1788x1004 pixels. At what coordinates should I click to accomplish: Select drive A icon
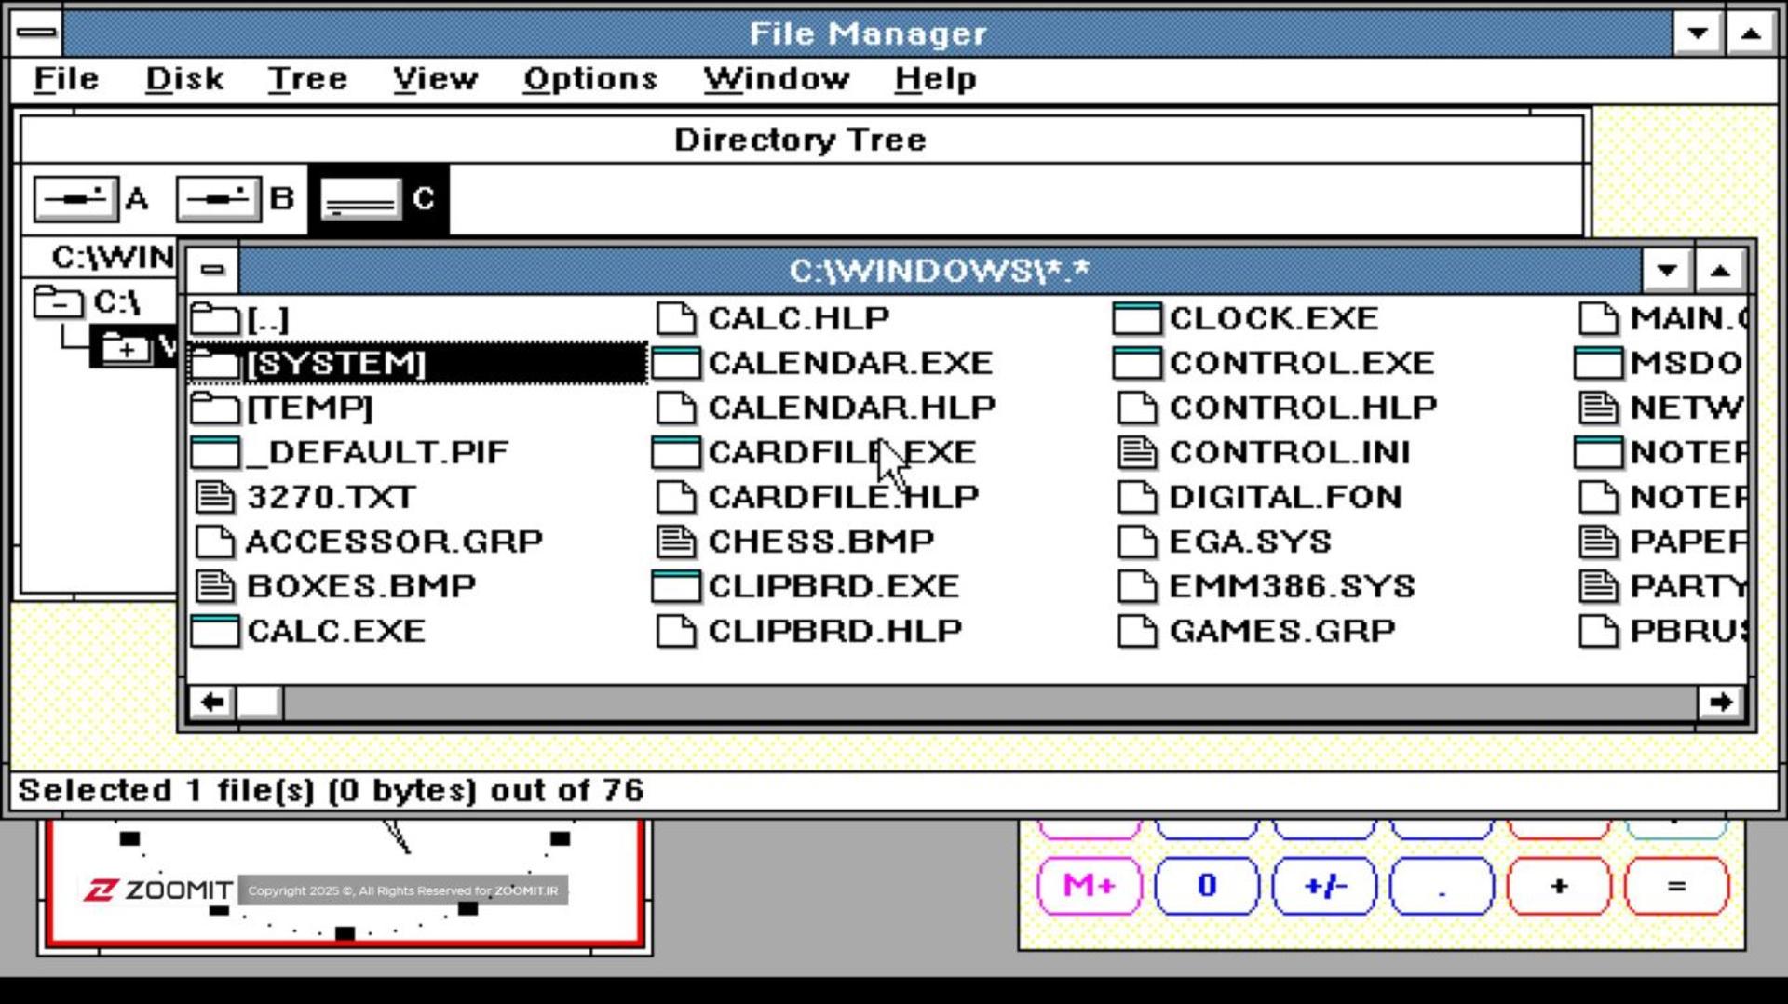76,199
